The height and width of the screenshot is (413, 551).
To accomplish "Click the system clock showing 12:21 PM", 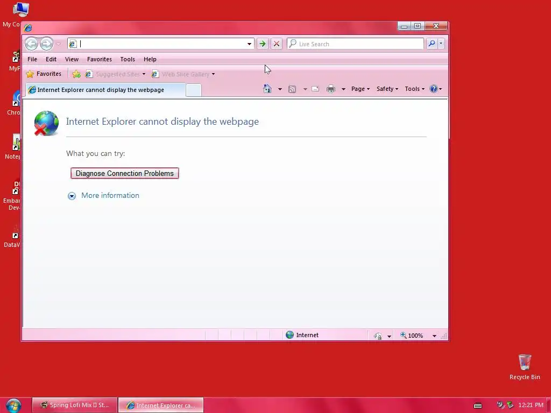I will [x=531, y=405].
